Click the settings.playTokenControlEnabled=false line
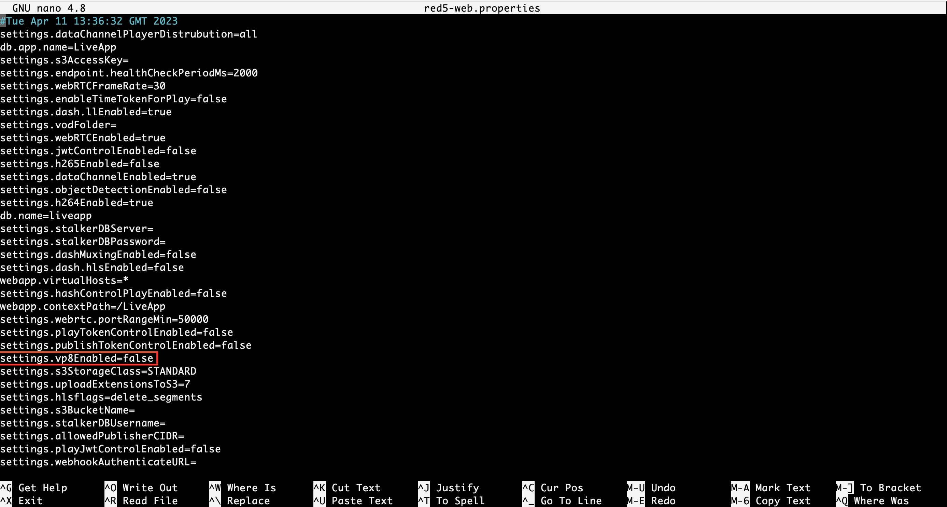 coord(116,333)
